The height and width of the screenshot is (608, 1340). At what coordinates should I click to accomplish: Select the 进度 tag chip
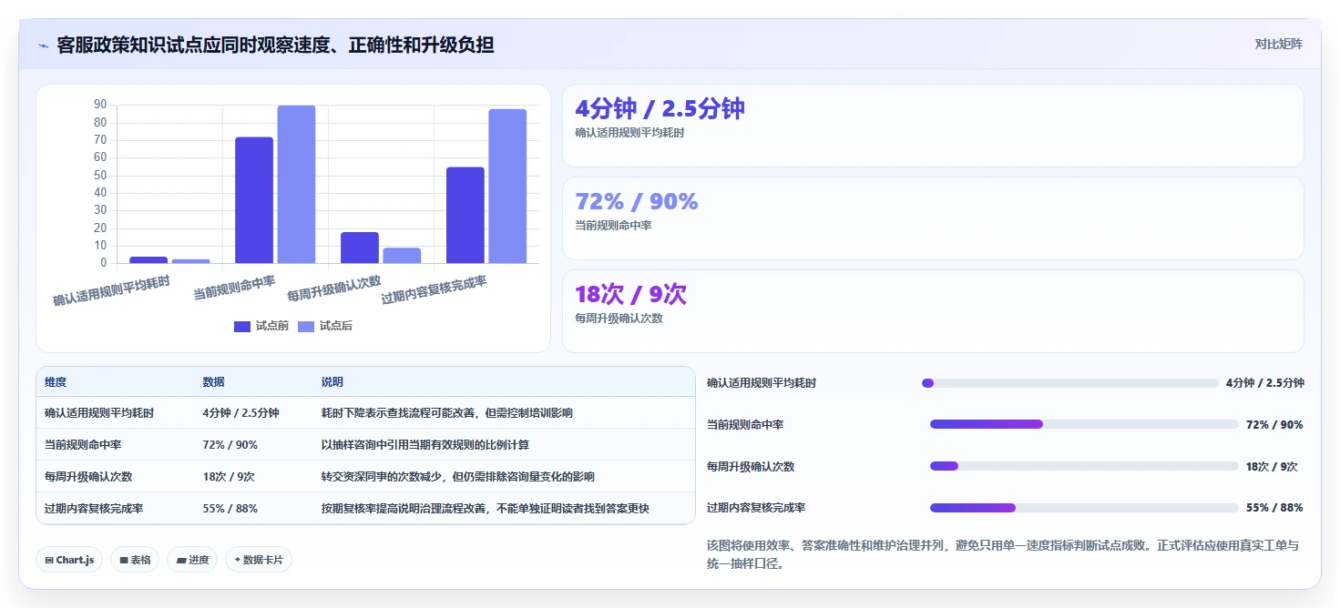(192, 560)
